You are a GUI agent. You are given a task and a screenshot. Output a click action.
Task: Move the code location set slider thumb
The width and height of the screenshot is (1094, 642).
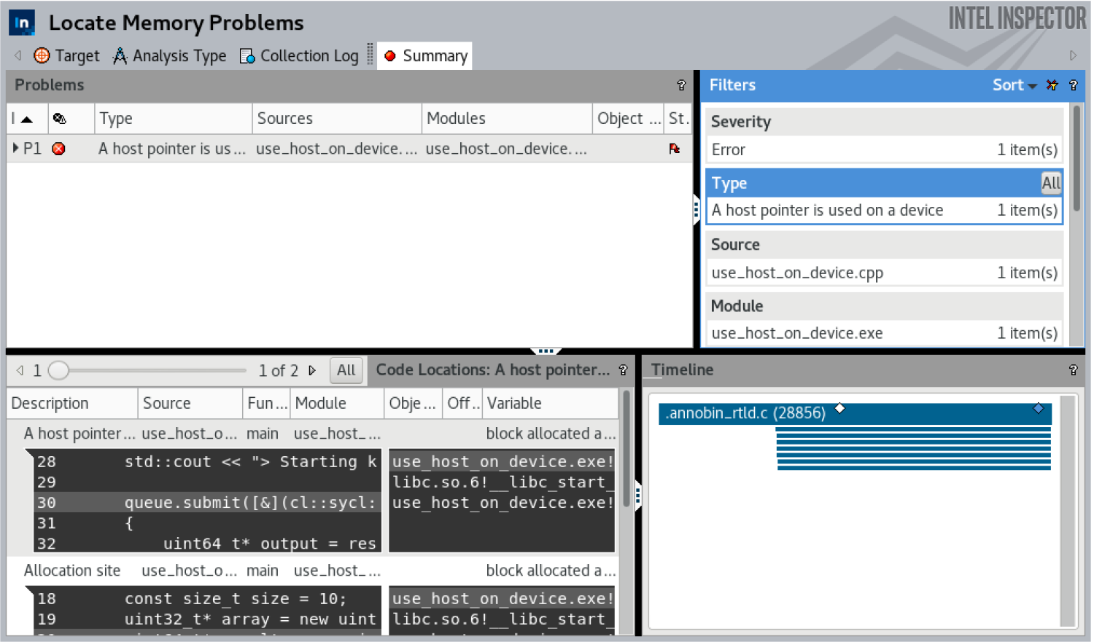click(x=58, y=370)
